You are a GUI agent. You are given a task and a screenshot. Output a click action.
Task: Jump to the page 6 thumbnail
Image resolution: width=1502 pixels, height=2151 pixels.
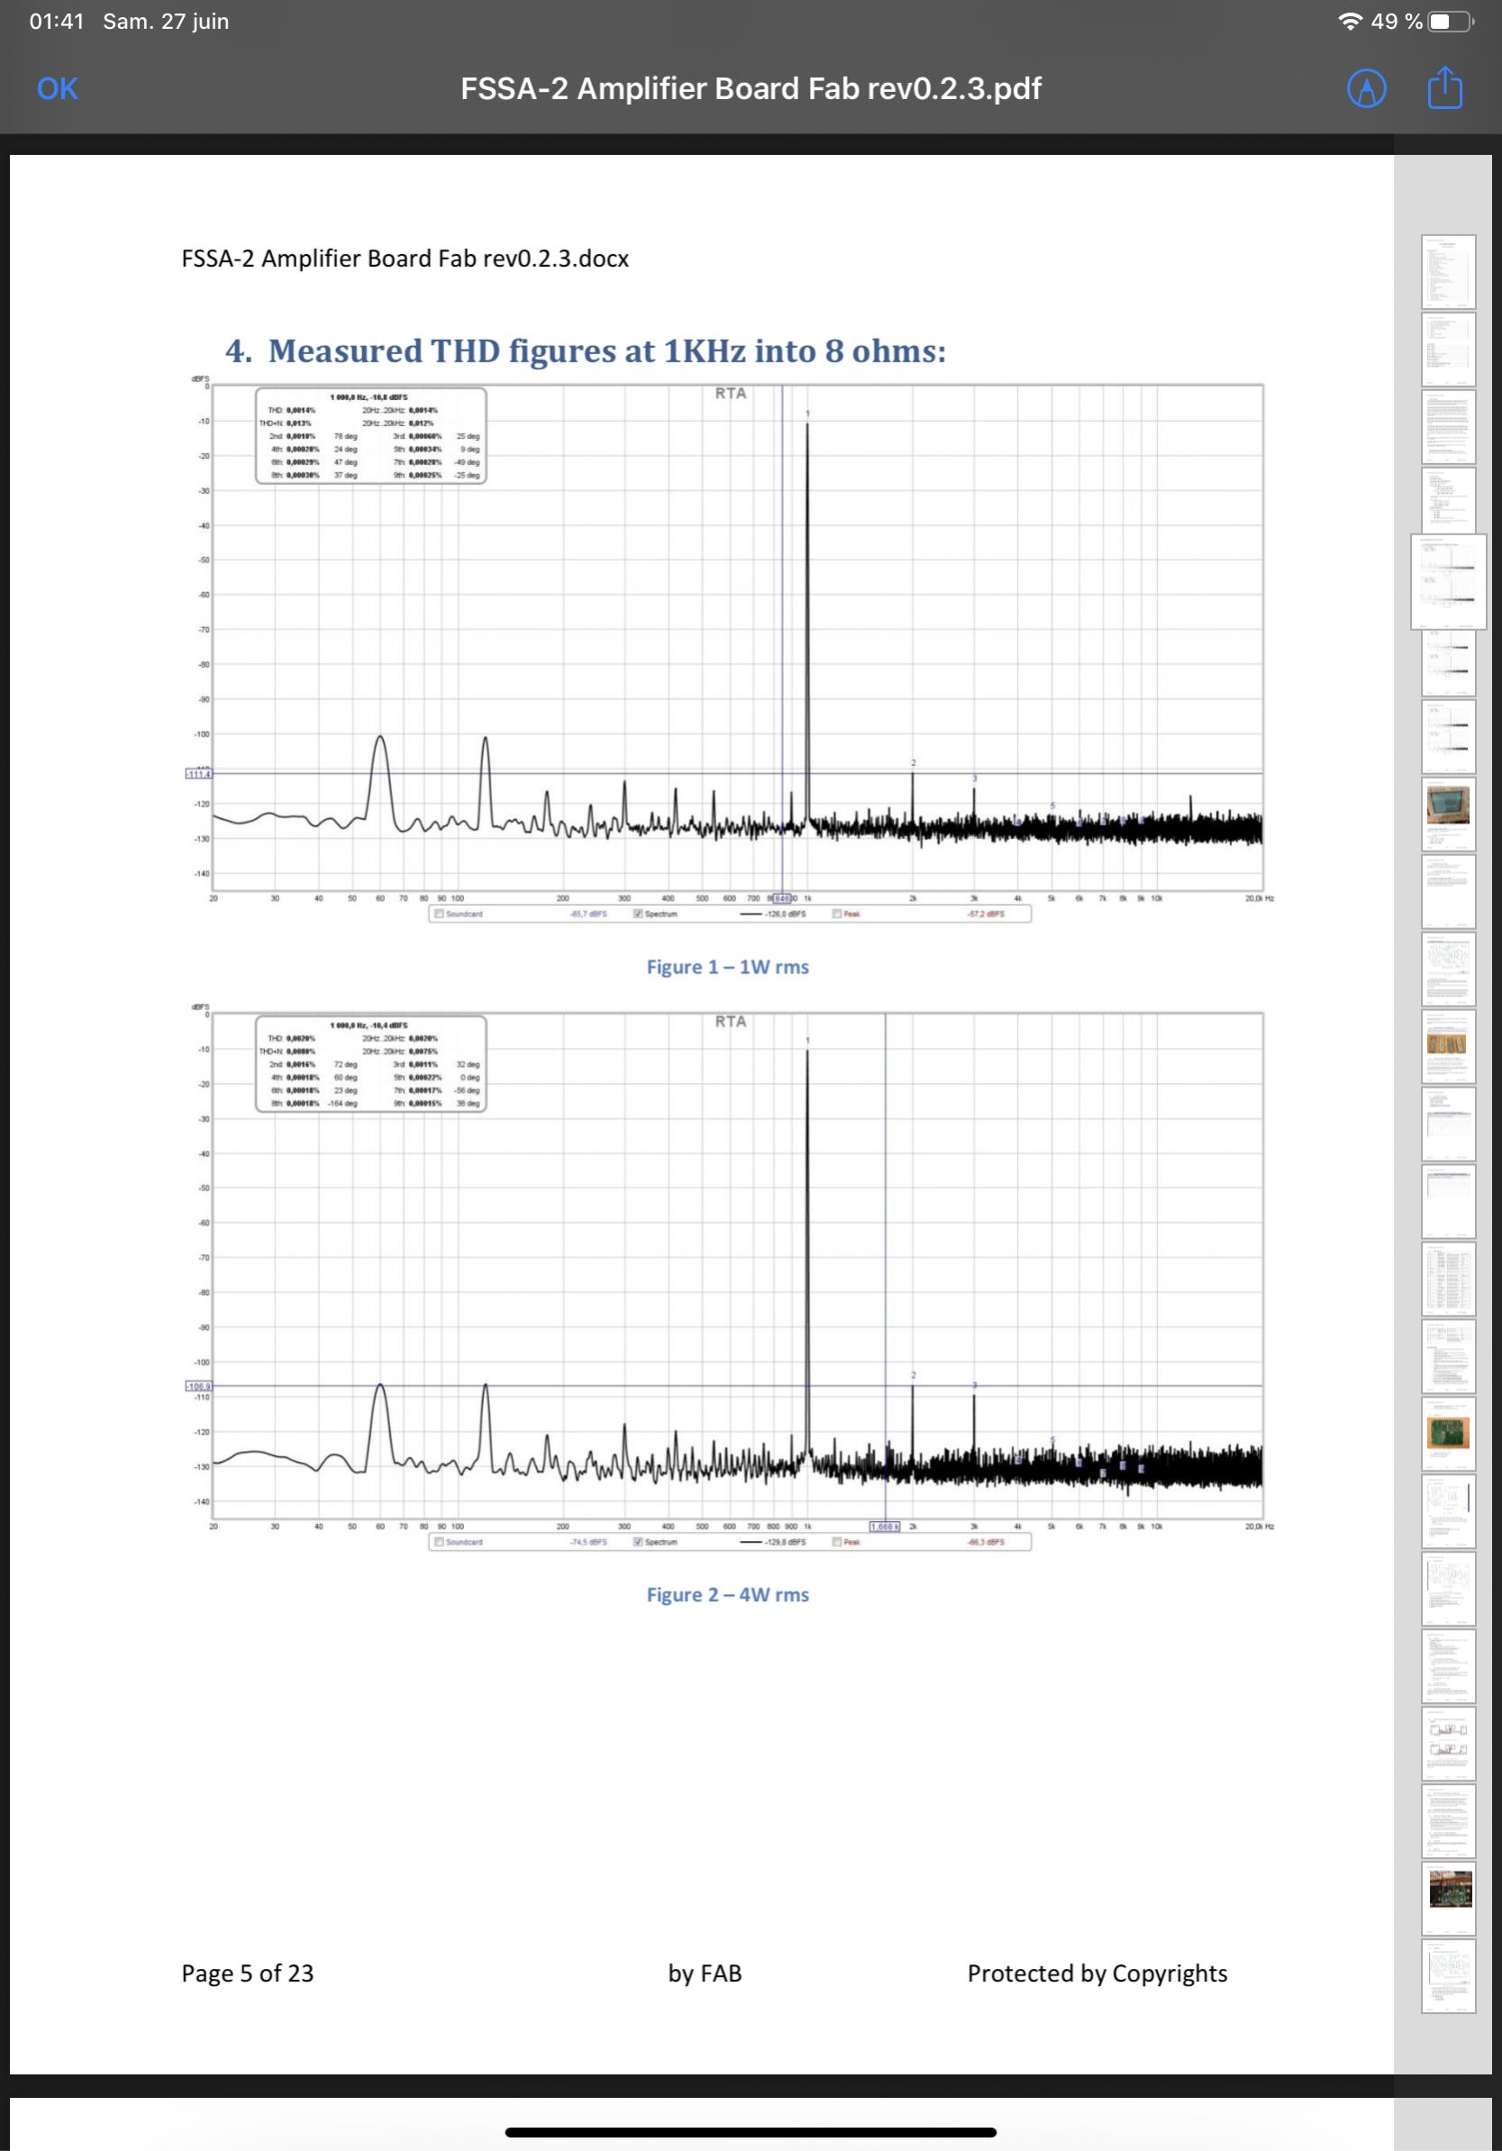click(x=1449, y=662)
